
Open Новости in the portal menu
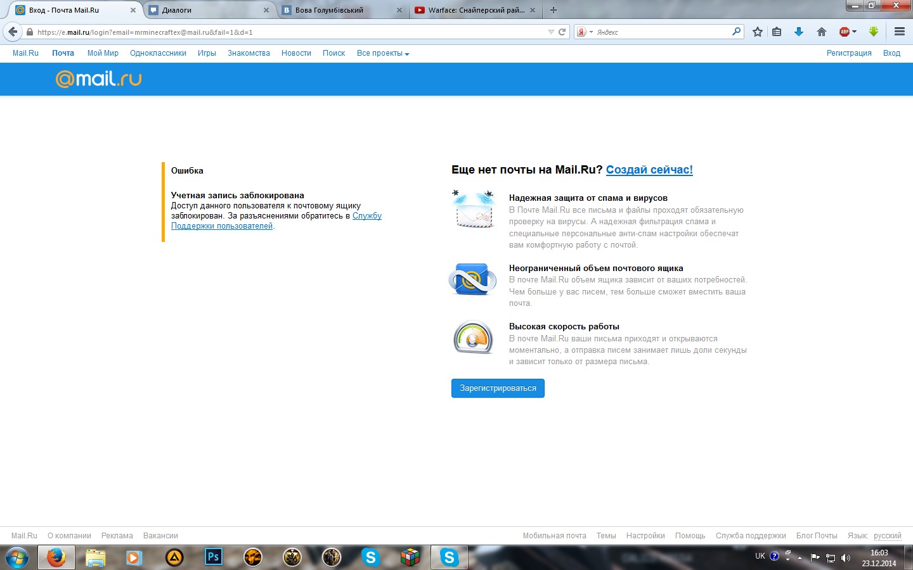point(296,53)
